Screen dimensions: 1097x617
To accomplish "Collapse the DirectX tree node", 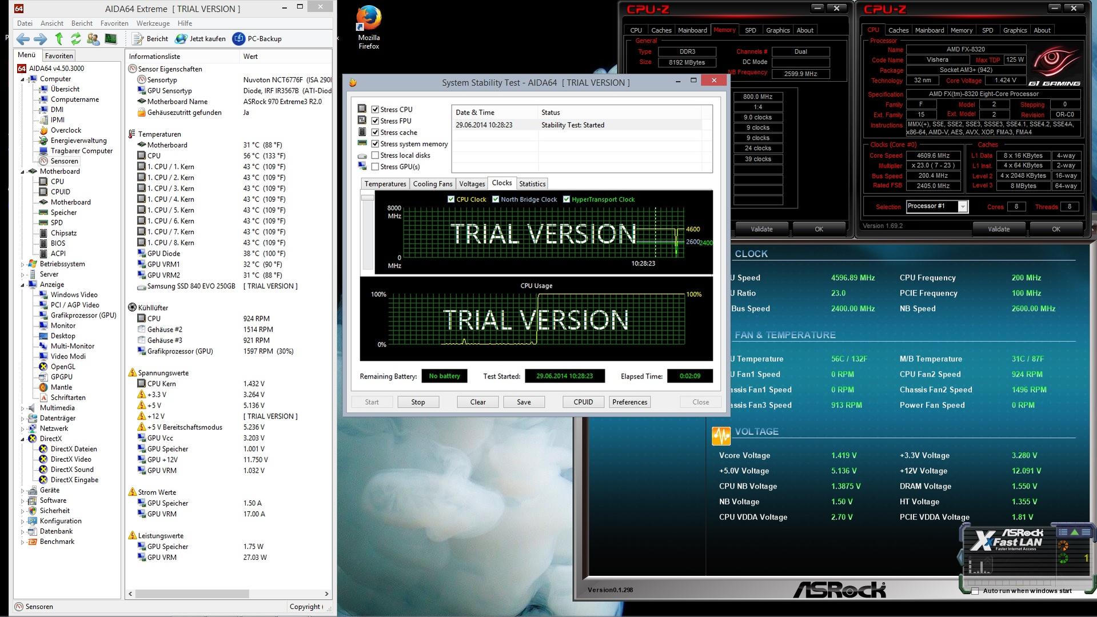I will 23,439.
